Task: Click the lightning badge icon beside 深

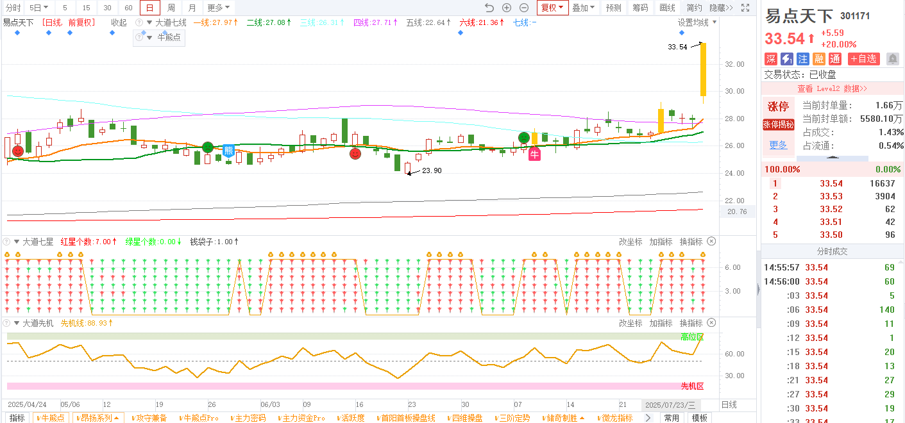Action: click(787, 59)
